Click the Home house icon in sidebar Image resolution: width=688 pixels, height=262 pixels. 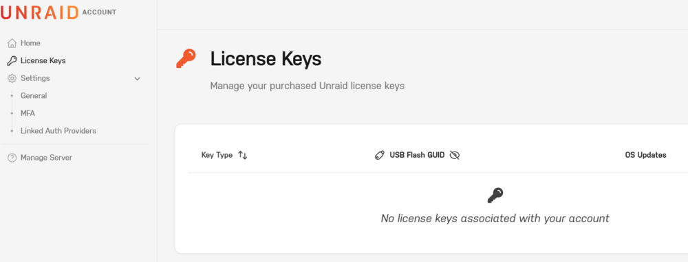point(12,43)
